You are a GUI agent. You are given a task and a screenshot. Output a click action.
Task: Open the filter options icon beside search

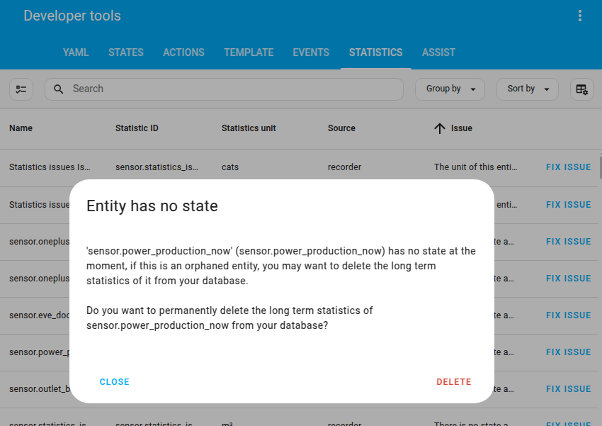(x=21, y=89)
